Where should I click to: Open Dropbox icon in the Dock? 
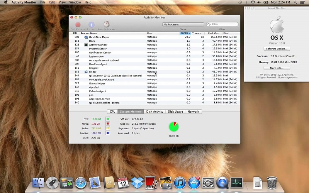[138, 183]
